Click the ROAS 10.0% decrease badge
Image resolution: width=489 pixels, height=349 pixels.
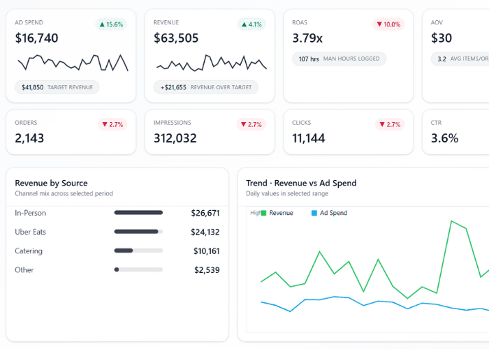click(388, 24)
